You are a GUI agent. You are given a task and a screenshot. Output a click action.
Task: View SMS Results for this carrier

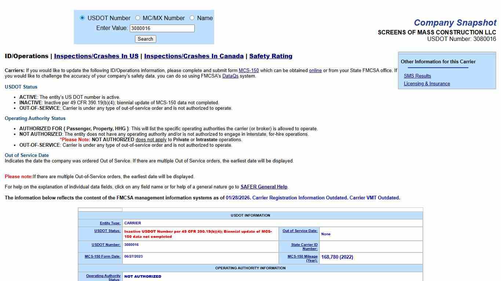coord(417,76)
